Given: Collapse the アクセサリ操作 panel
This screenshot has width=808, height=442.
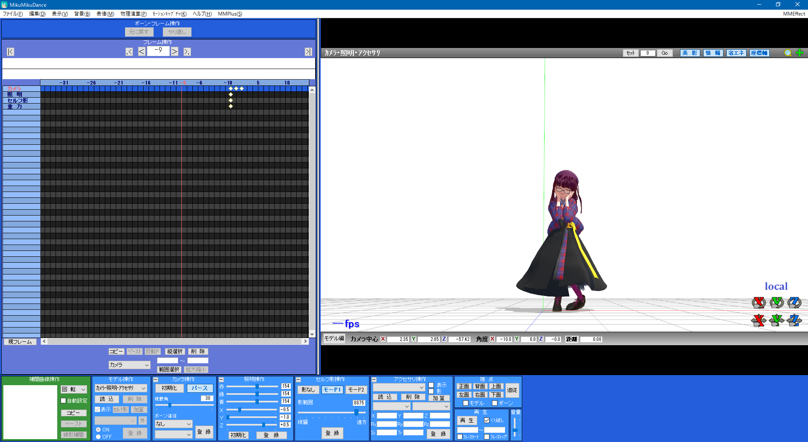Looking at the screenshot, I should (x=374, y=380).
